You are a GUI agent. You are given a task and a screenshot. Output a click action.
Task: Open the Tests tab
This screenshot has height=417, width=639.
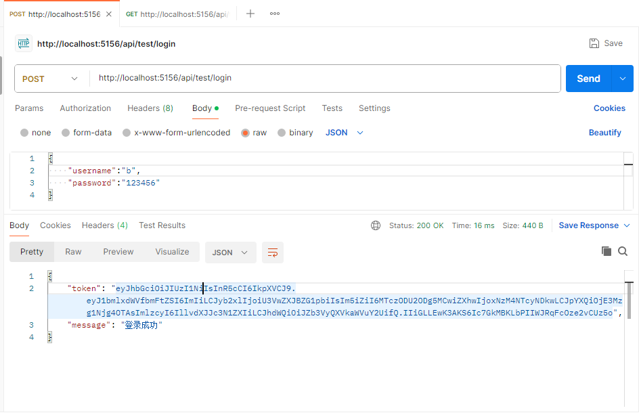332,108
